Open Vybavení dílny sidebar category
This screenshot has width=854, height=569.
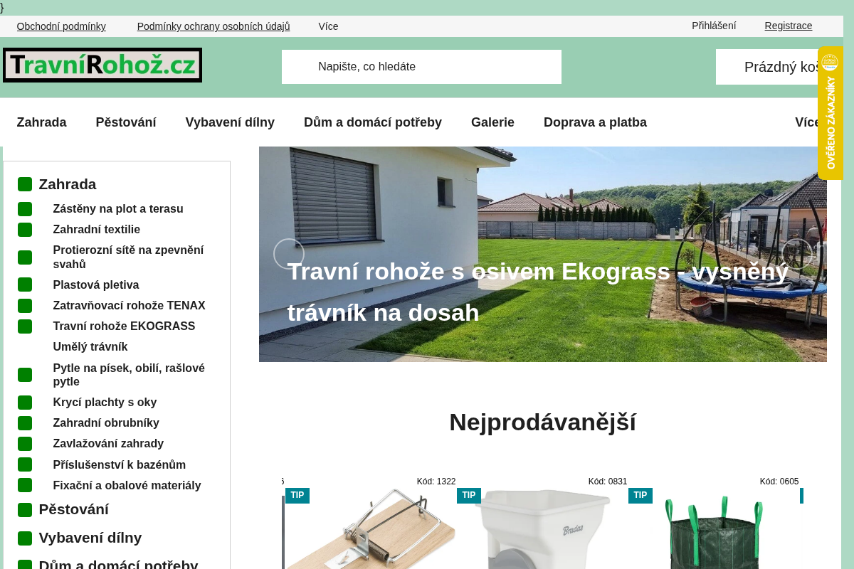(90, 538)
